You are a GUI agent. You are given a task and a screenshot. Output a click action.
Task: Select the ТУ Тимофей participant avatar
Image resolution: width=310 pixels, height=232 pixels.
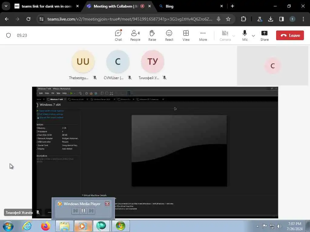point(153,62)
